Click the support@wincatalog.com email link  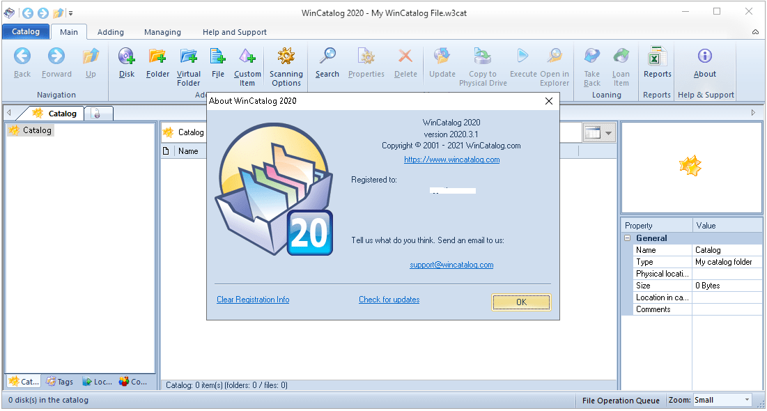(451, 265)
